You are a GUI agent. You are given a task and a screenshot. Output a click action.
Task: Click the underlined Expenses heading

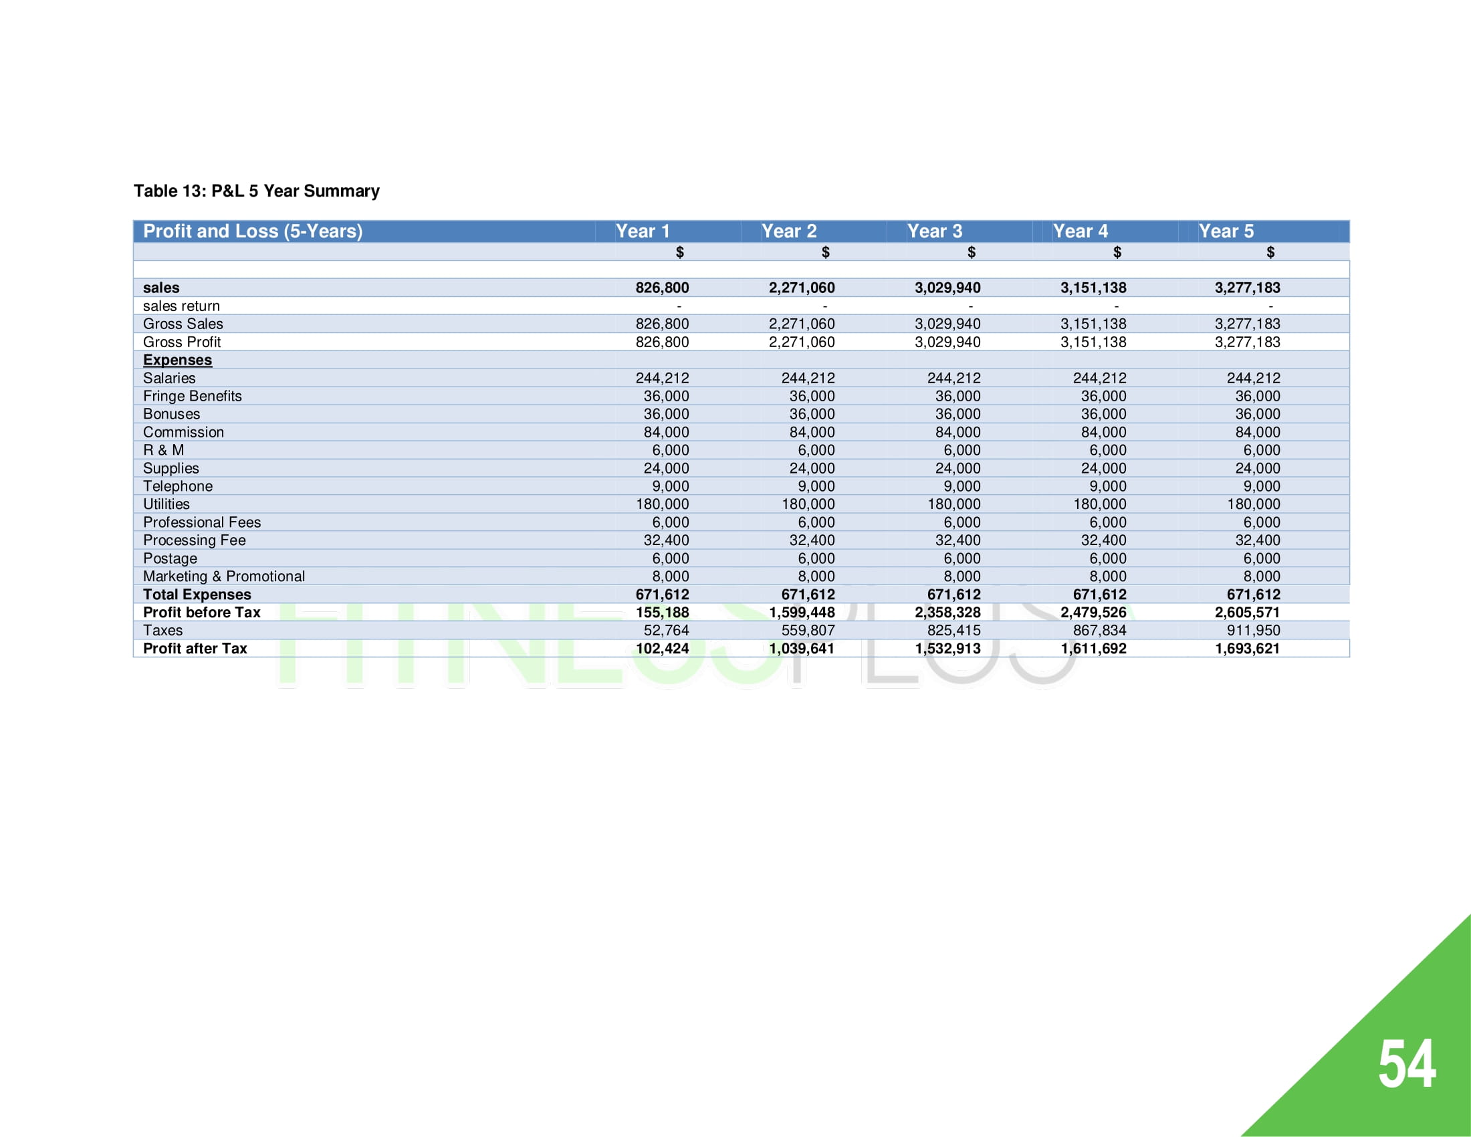(177, 360)
